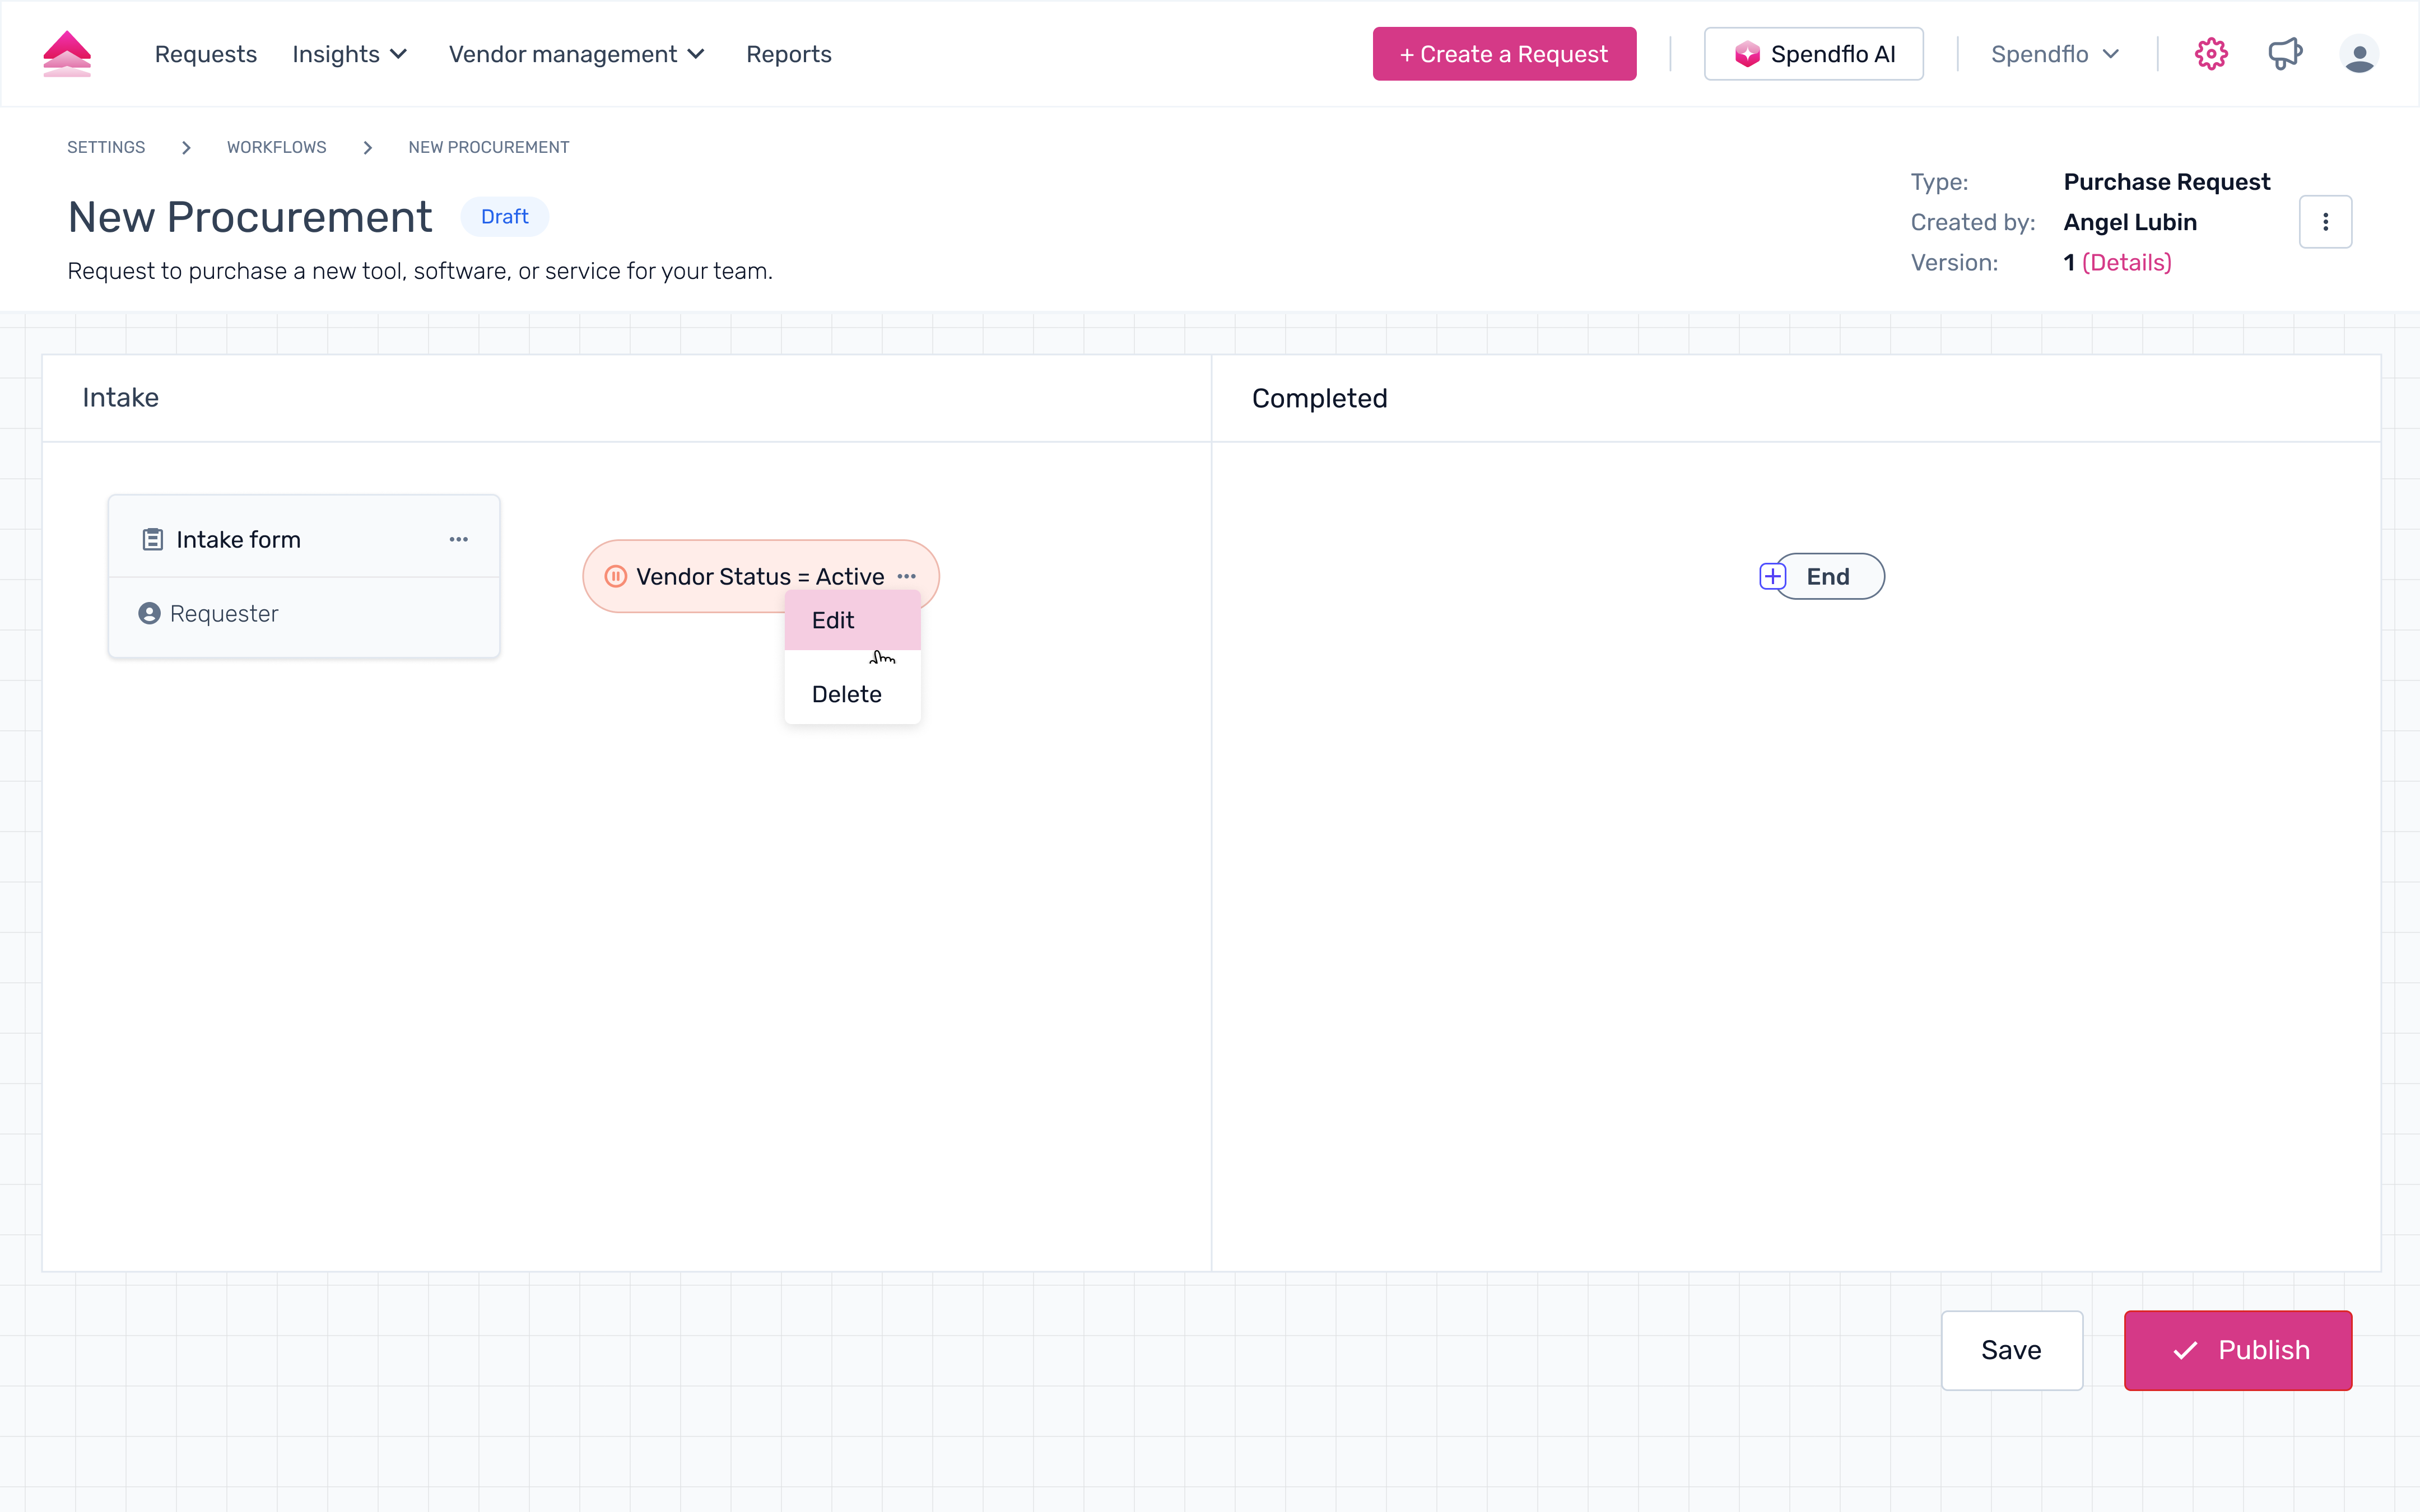Image resolution: width=2420 pixels, height=1512 pixels.
Task: Open version Details link
Action: pos(2126,263)
